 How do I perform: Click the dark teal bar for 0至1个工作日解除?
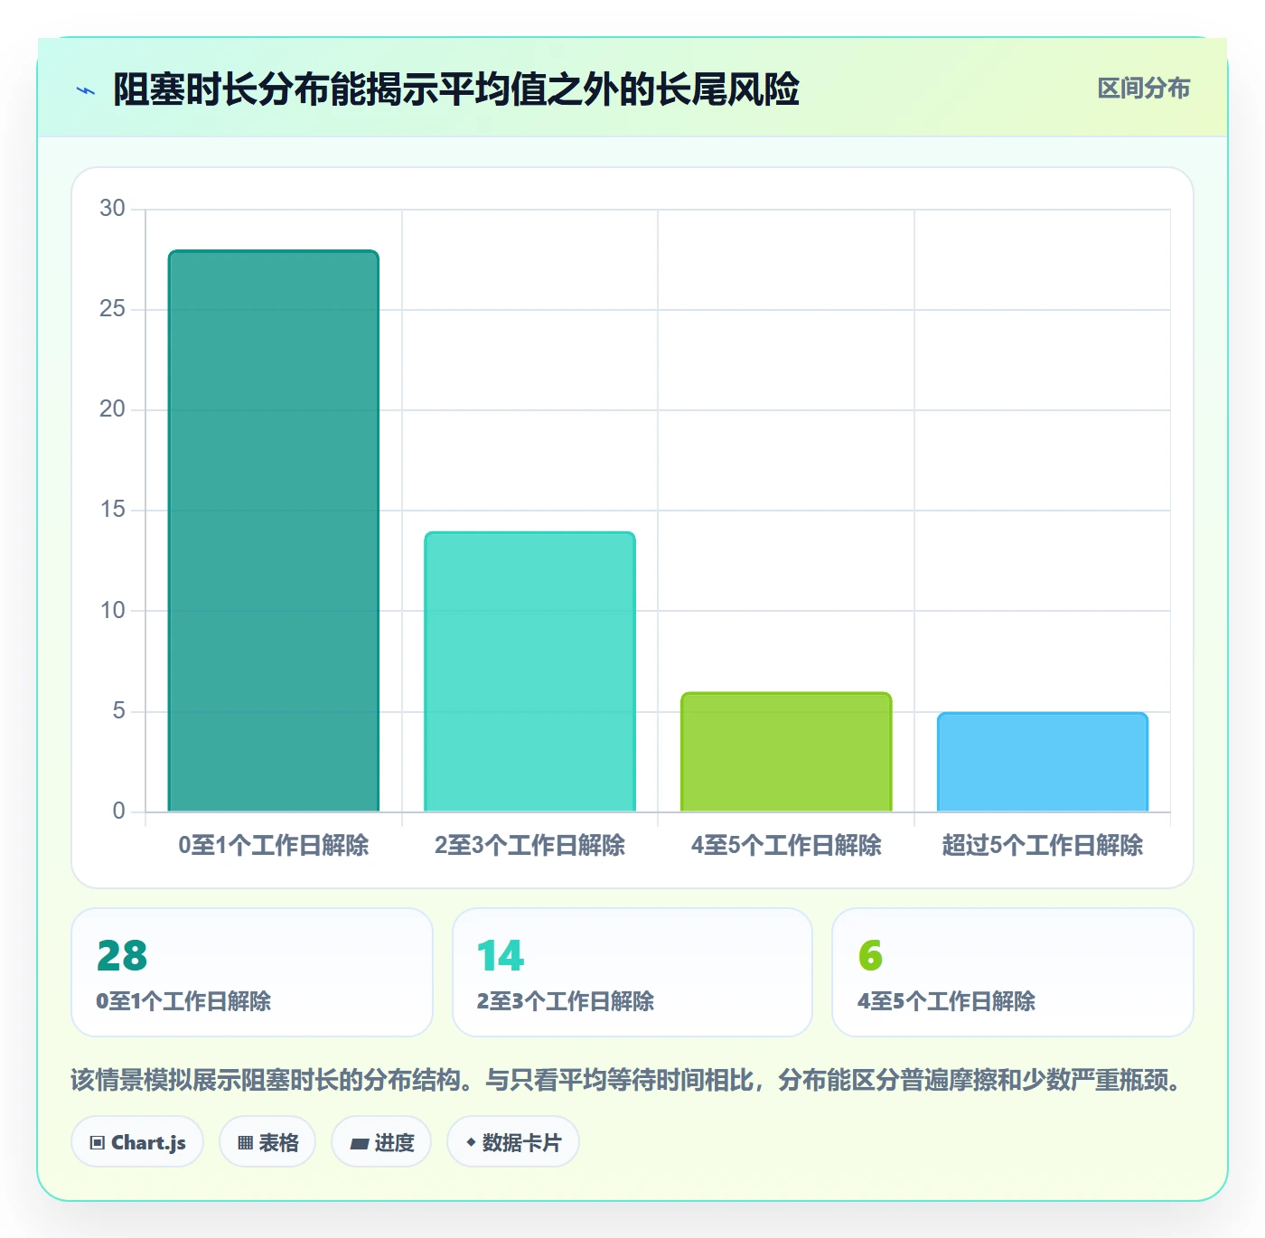[x=274, y=530]
